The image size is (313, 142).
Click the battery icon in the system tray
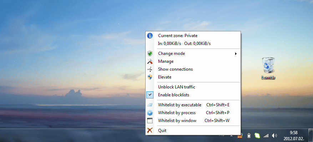click(x=249, y=136)
